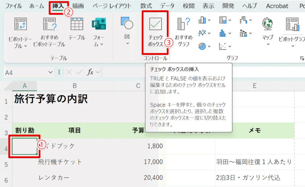Open the File (ファイル) tab
The width and height of the screenshot is (305, 187).
[13, 6]
